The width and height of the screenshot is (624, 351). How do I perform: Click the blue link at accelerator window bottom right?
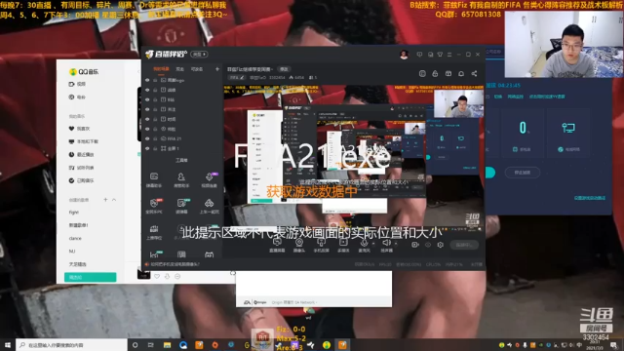590,198
